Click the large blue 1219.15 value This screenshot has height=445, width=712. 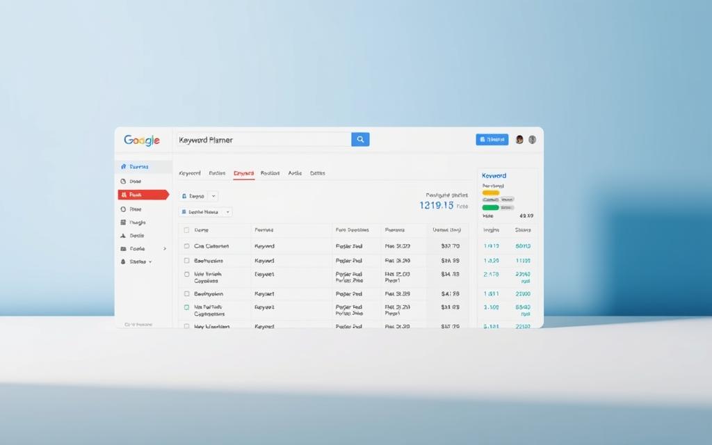pyautogui.click(x=437, y=206)
